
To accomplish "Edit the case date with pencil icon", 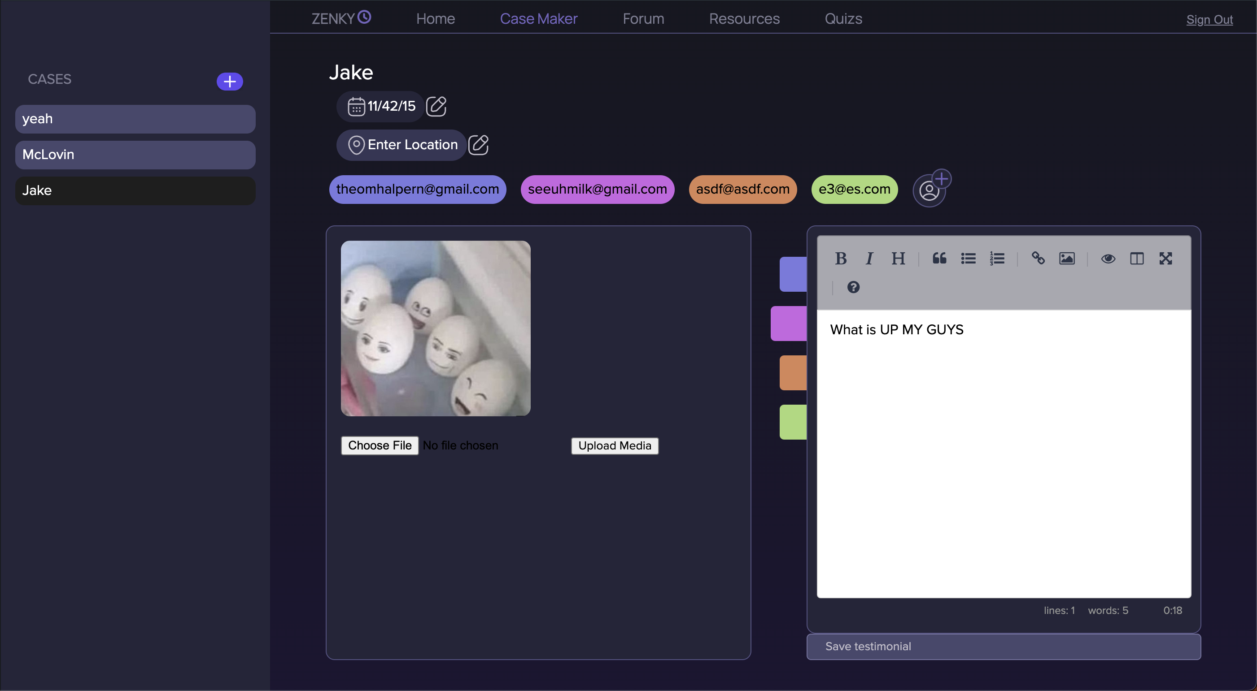I will click(x=436, y=106).
